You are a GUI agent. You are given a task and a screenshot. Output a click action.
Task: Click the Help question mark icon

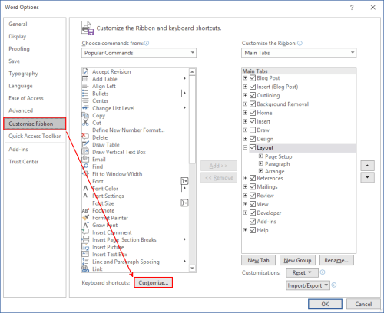(x=352, y=8)
